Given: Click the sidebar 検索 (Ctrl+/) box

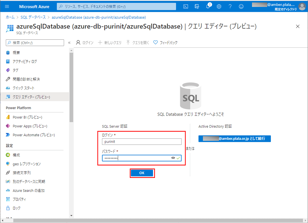Looking at the screenshot, I should click(x=35, y=43).
